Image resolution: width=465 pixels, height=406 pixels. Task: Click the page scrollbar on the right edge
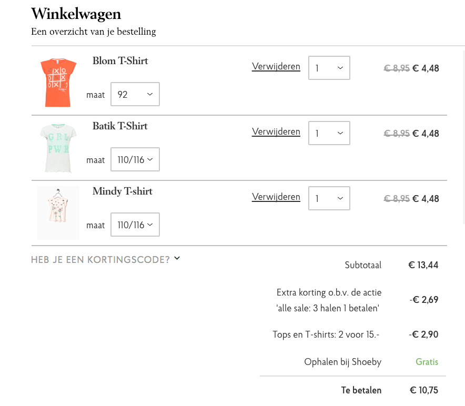coord(464,137)
